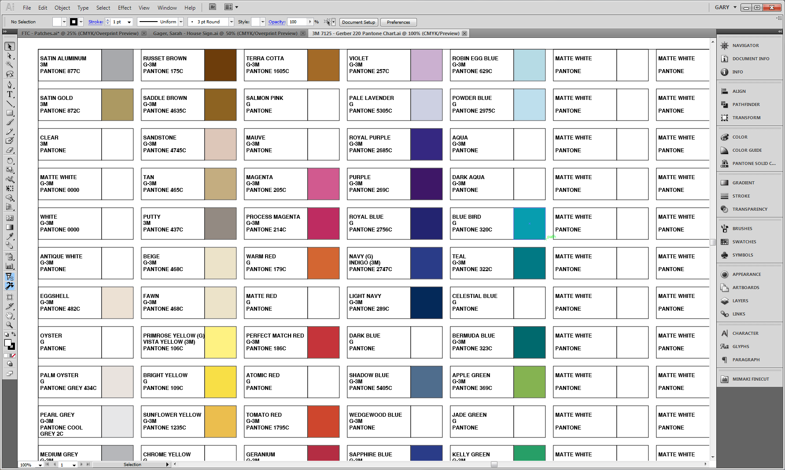The width and height of the screenshot is (785, 470).
Task: Set paint to None in toolbox
Action: point(13,356)
